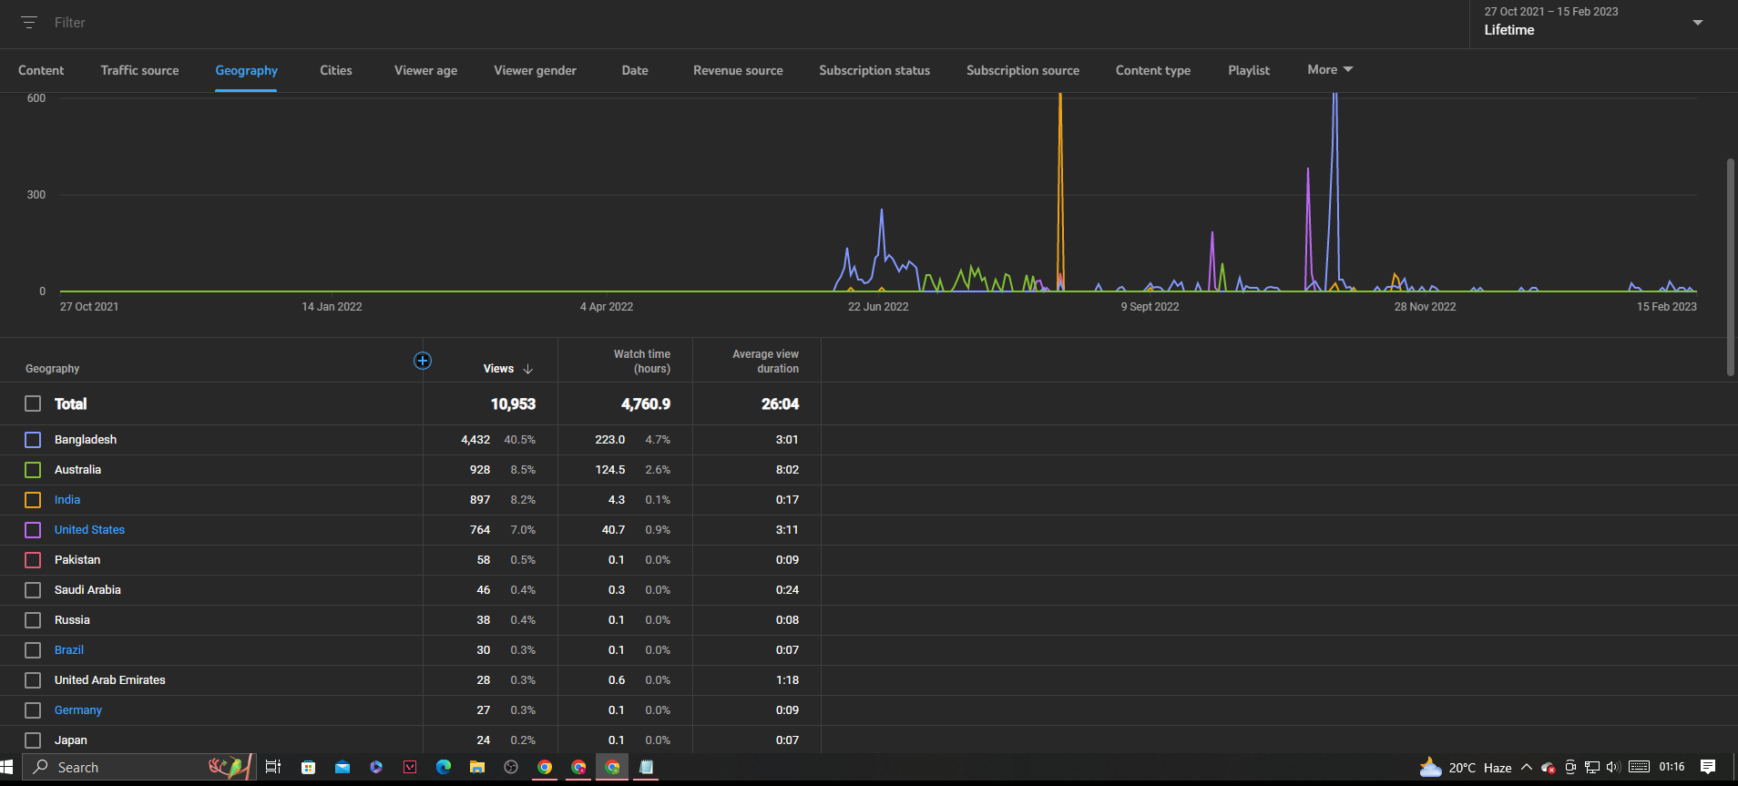This screenshot has width=1738, height=786.
Task: Open Microsoft Edge from the taskbar
Action: coord(444,767)
